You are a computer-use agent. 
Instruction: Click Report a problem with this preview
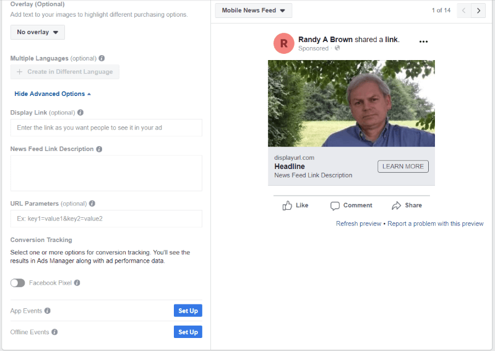point(436,223)
